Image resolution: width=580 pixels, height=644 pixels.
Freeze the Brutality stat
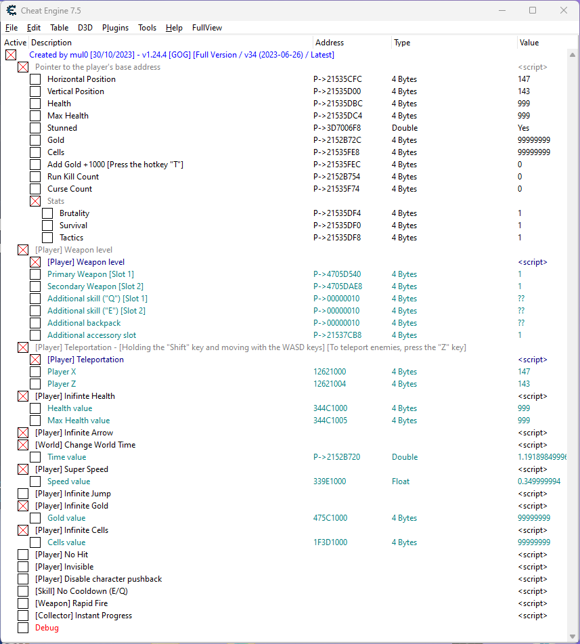click(47, 213)
